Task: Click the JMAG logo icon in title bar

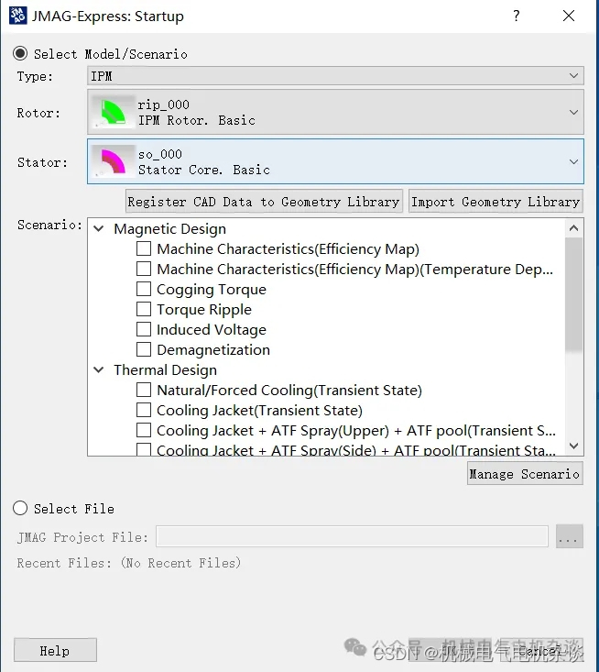Action: 18,16
